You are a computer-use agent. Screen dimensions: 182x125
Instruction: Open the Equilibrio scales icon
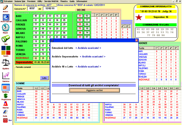point(6,63)
